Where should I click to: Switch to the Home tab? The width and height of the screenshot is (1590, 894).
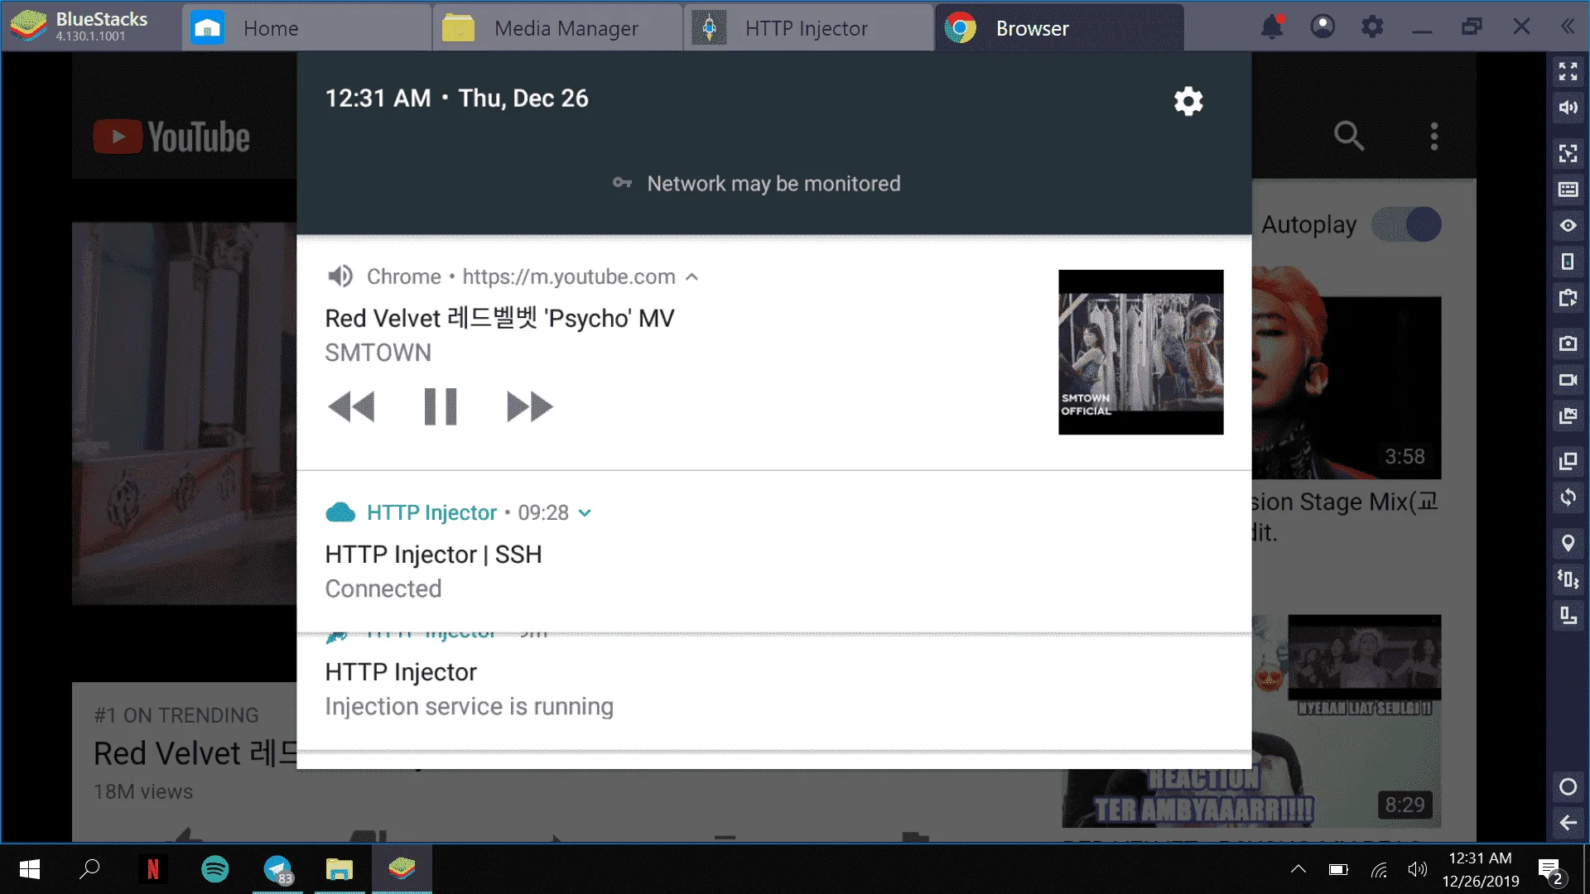pyautogui.click(x=306, y=28)
